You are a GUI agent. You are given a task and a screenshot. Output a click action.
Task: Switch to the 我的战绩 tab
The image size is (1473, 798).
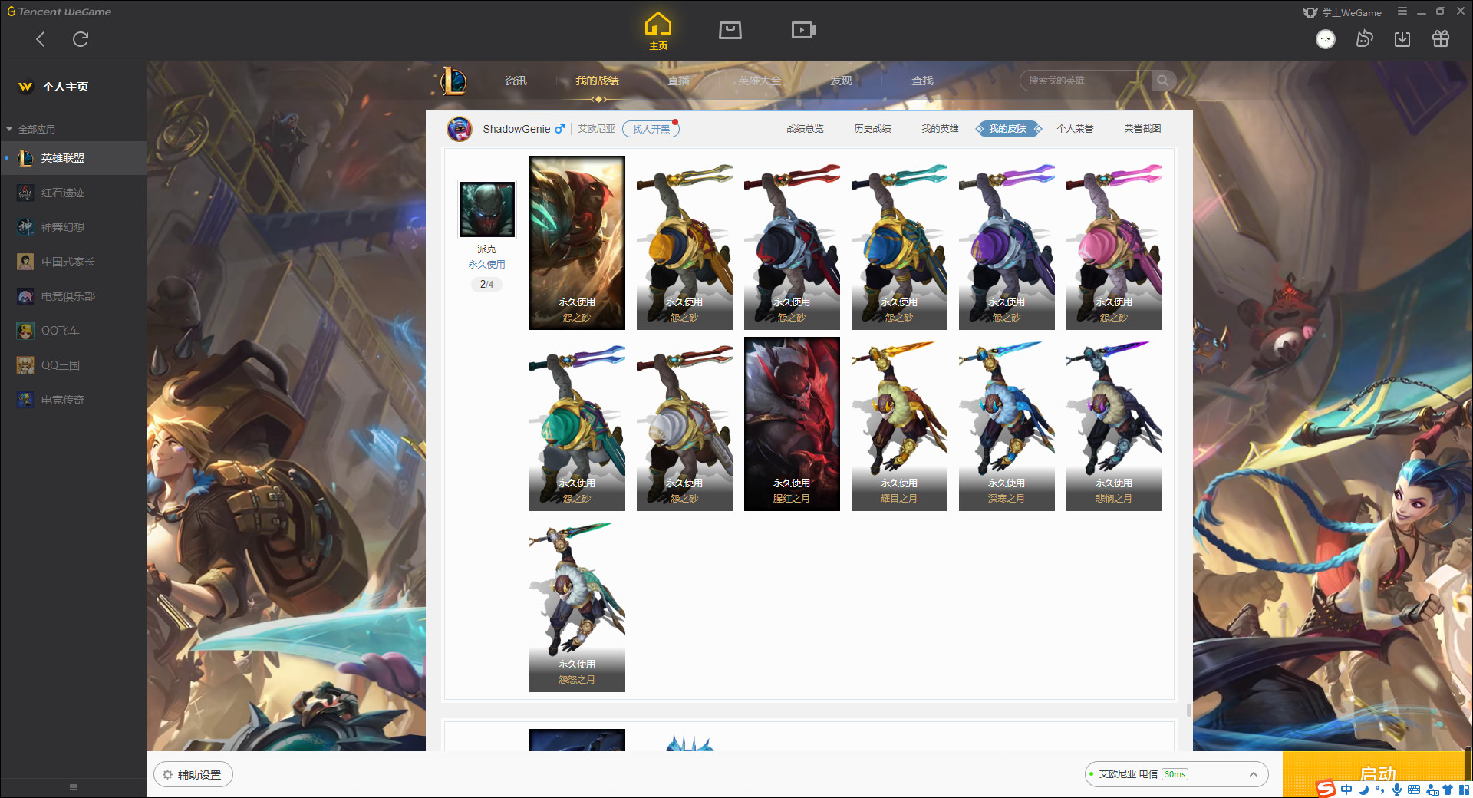597,81
